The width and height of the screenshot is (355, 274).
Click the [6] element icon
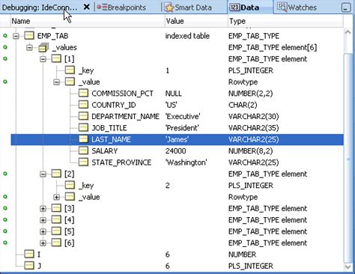coord(56,243)
